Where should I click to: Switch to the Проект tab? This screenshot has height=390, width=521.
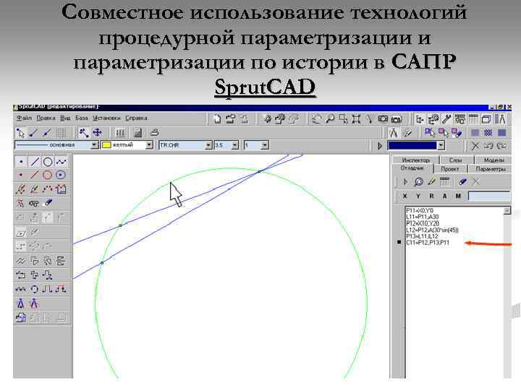pos(450,169)
